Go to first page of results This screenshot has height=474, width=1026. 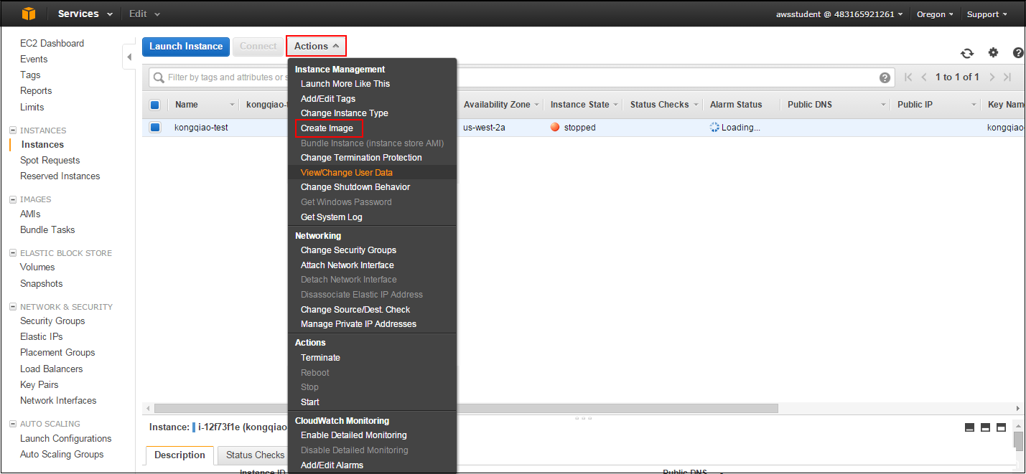pyautogui.click(x=908, y=77)
